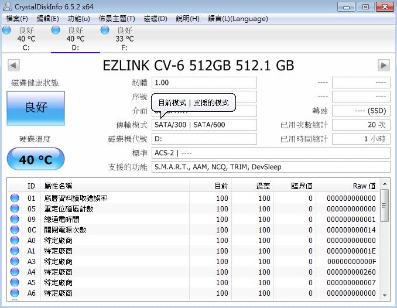This screenshot has width=397, height=308.
Task: Click the ACS-2 standard field
Action: (271, 153)
